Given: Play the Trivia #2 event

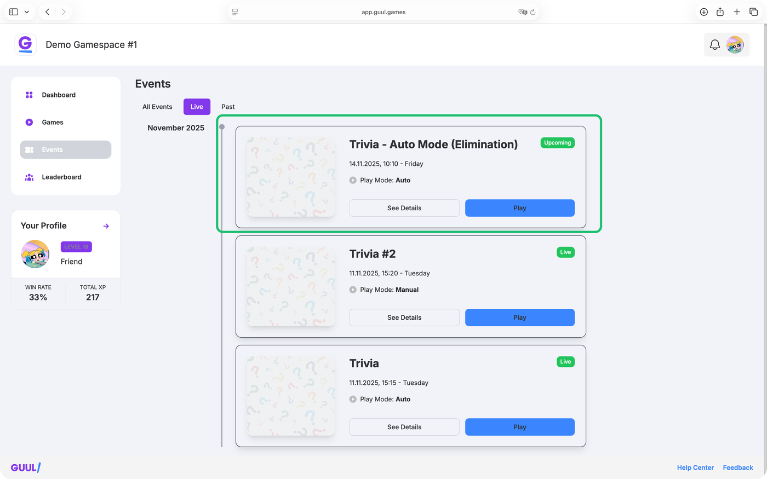Looking at the screenshot, I should (519, 318).
